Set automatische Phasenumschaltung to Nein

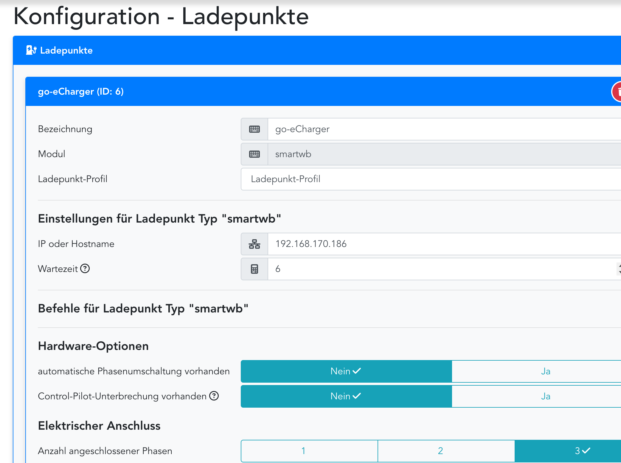(x=346, y=371)
